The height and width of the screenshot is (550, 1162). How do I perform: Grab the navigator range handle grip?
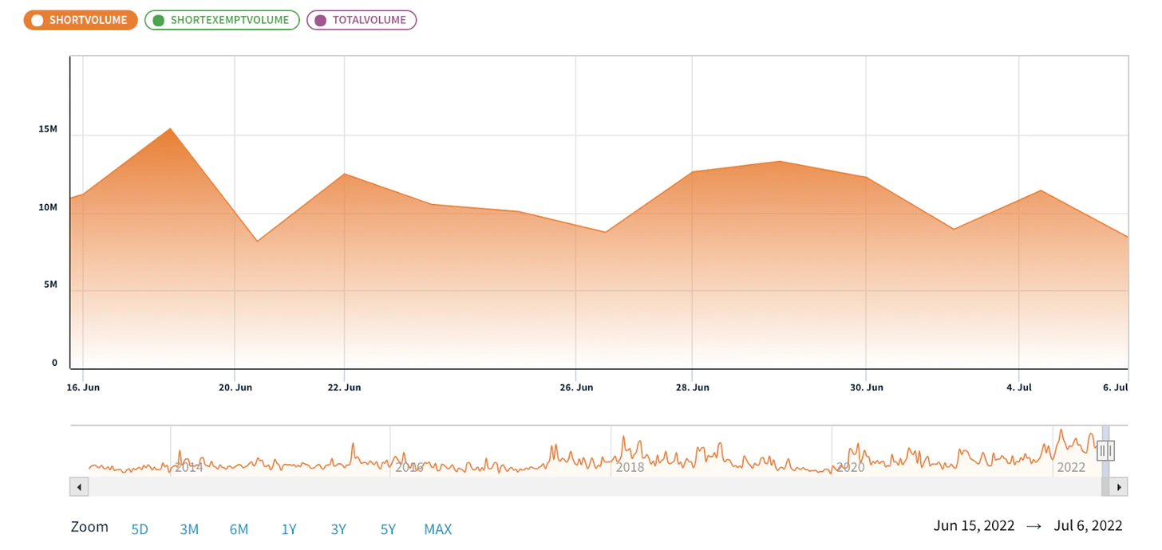click(1105, 451)
